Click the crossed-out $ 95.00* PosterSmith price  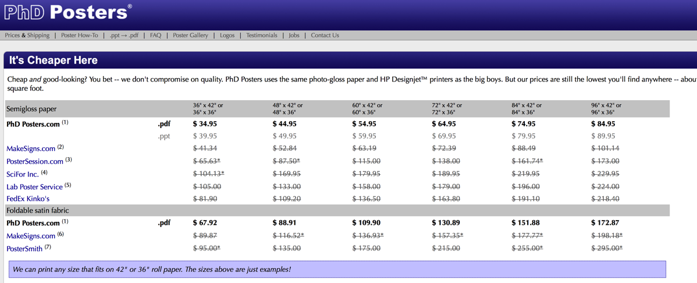[x=207, y=249]
